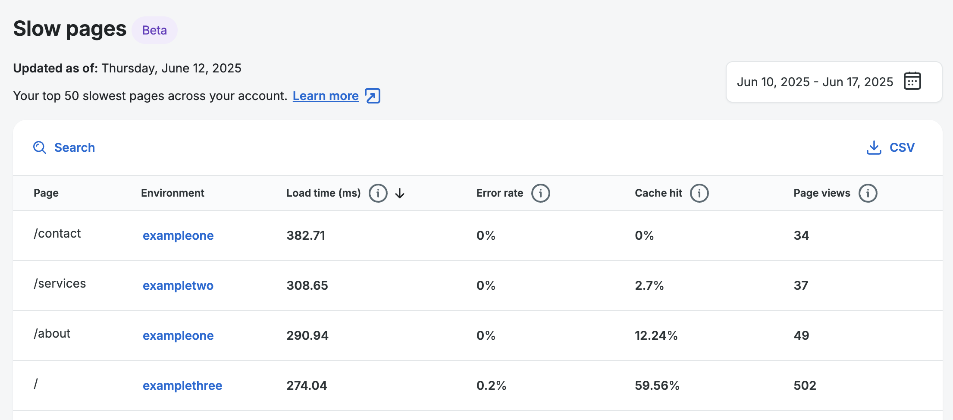The height and width of the screenshot is (420, 953).
Task: Open the Jun 10 – Jun 17 date picker
Action: pos(815,82)
